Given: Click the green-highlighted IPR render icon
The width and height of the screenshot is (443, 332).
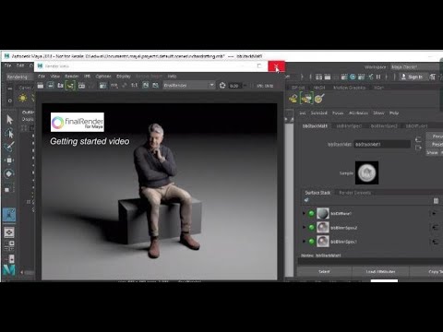Looking at the screenshot, I should pyautogui.click(x=70, y=86).
